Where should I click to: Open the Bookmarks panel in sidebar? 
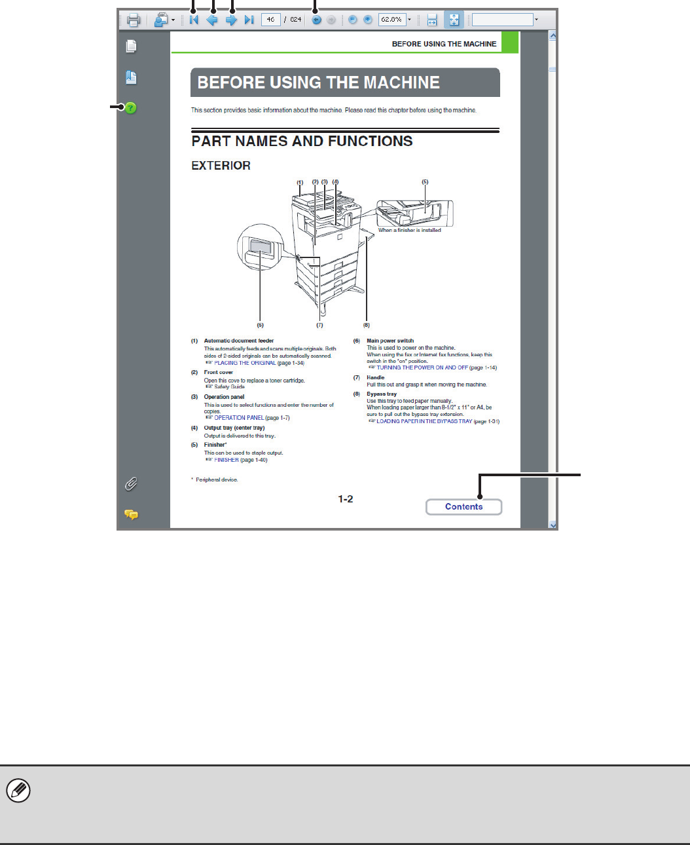tap(131, 77)
